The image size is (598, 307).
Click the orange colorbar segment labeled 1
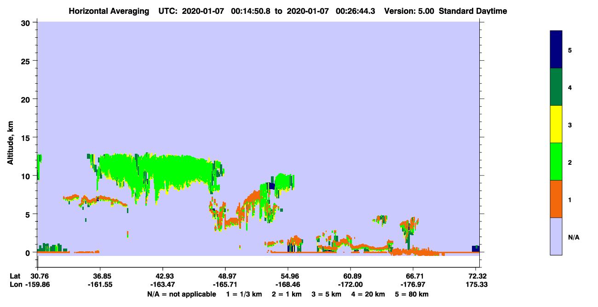[x=556, y=199]
